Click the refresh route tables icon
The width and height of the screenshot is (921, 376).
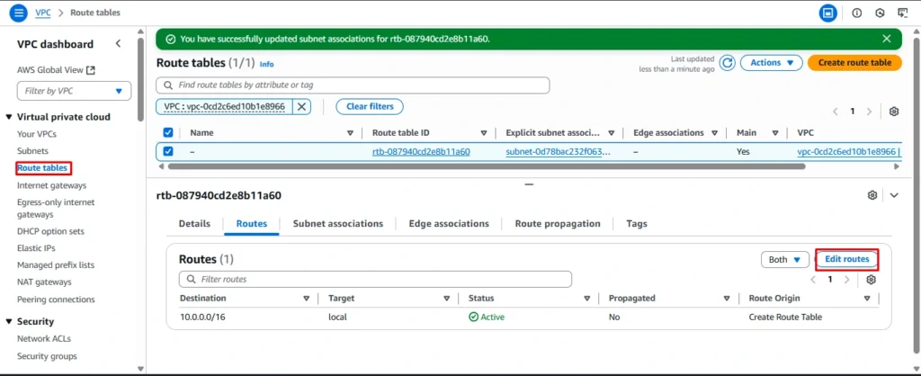tap(727, 63)
